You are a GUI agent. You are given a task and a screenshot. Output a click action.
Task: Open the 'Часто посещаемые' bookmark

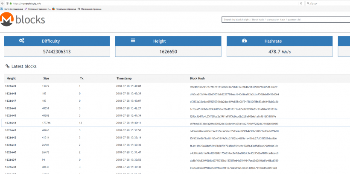coord(13,9)
